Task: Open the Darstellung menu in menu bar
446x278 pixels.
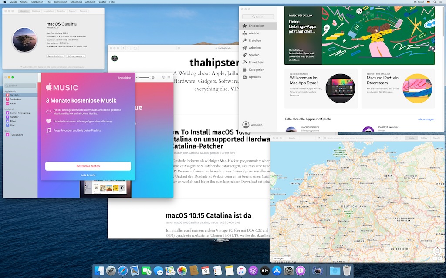Action: [x=61, y=2]
